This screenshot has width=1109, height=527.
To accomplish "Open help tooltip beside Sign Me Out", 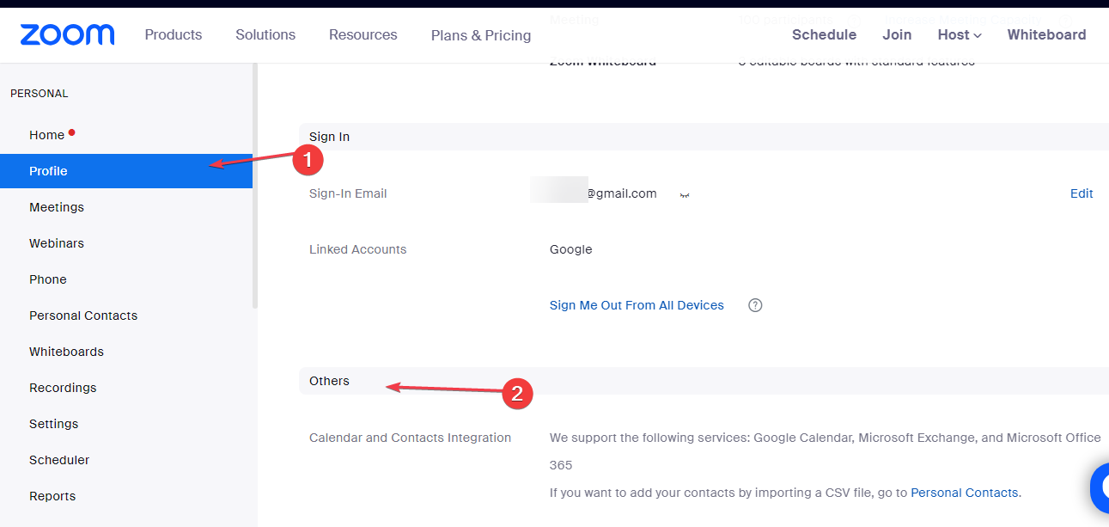I will coord(755,305).
